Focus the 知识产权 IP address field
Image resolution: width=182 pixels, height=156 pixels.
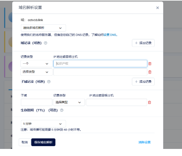point(100,64)
